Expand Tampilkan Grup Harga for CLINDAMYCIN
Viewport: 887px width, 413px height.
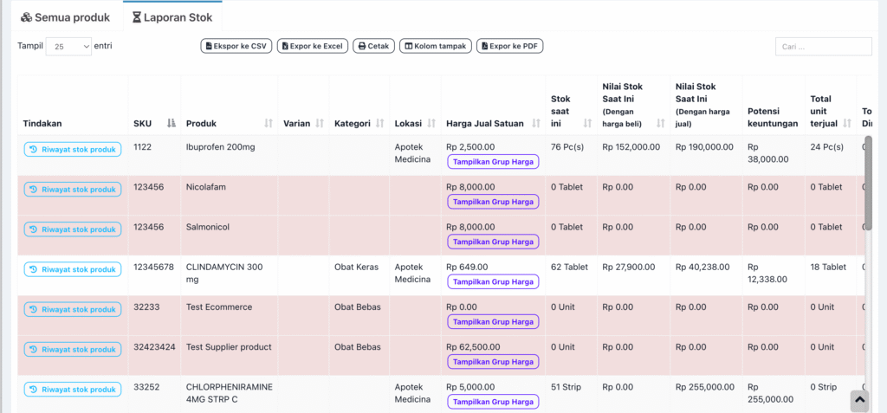pos(493,281)
